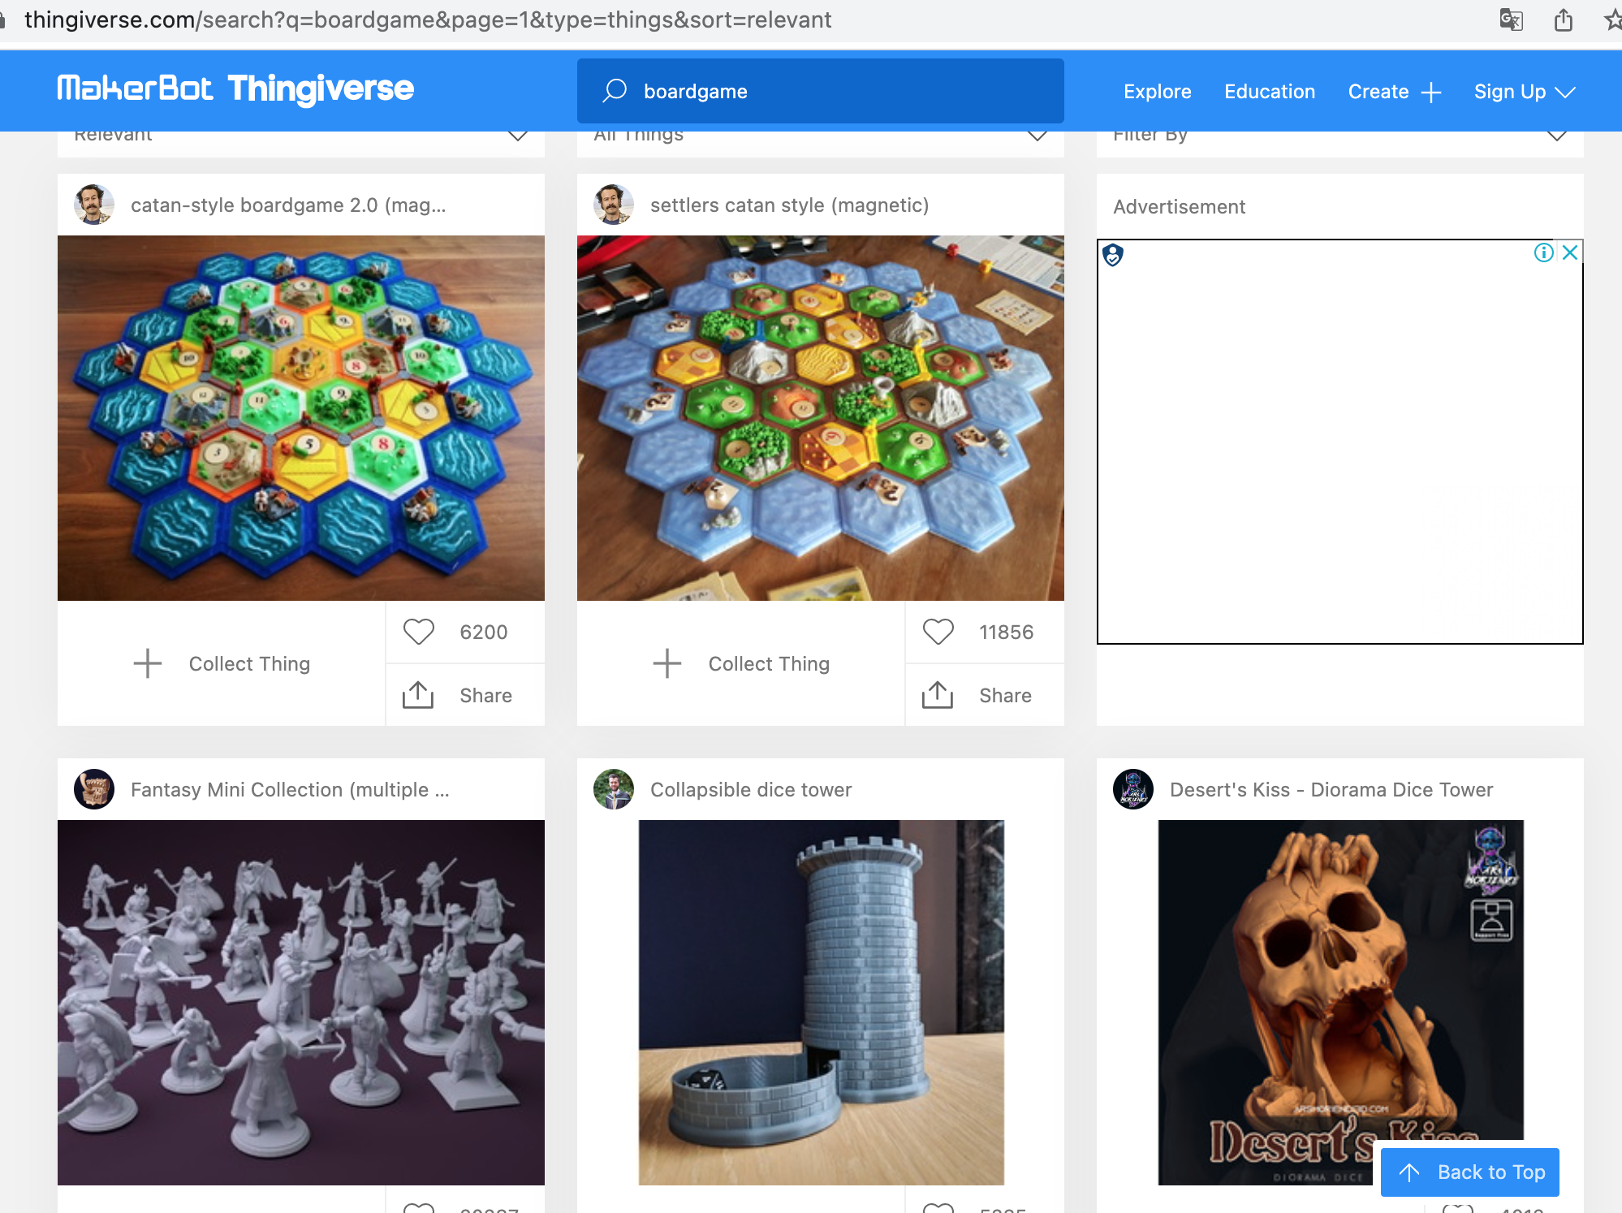Open catan-style boardgame 2.0 author avatar
The image size is (1622, 1213).
pos(94,205)
